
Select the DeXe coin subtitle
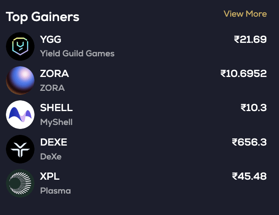[x=51, y=156]
